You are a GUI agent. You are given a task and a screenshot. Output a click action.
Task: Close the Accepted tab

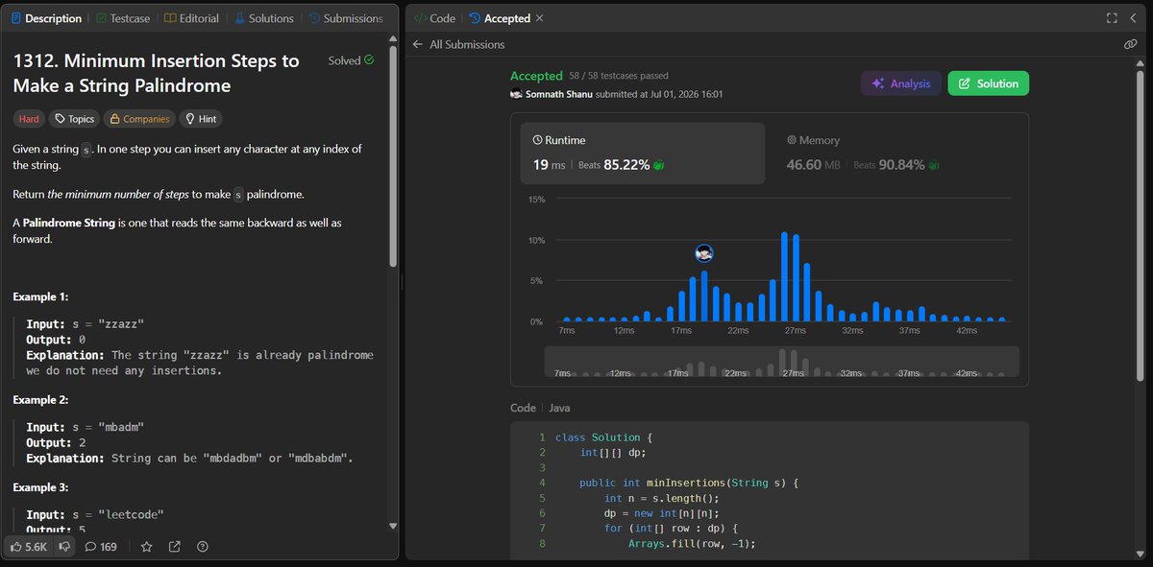point(539,18)
